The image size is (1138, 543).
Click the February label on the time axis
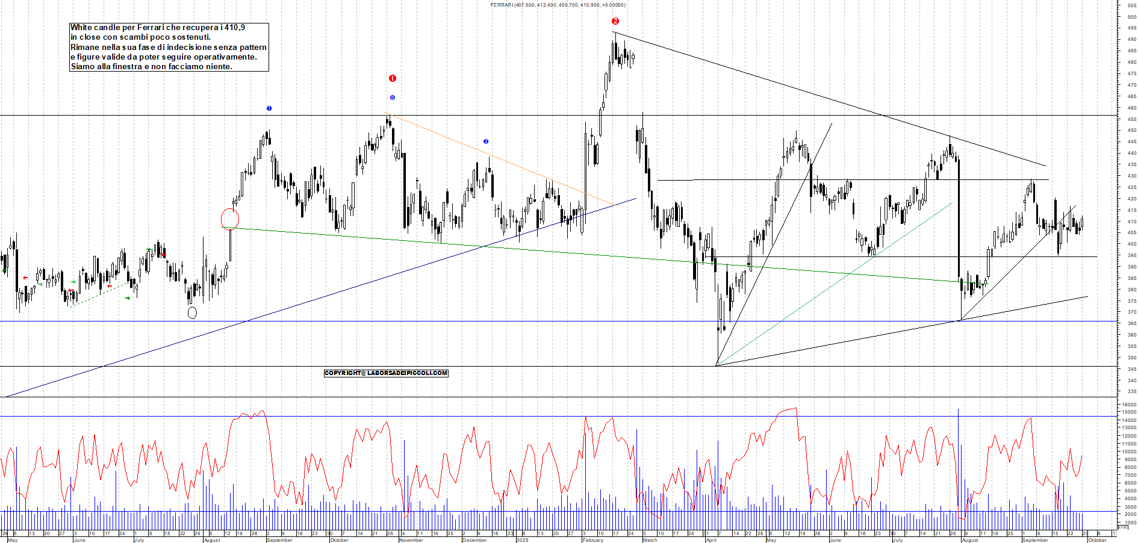click(592, 540)
